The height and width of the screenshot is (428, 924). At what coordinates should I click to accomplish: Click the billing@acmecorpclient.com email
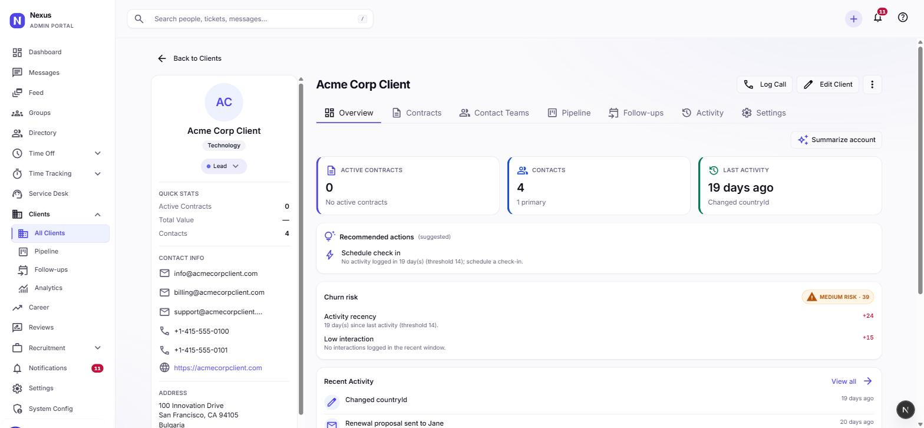click(x=219, y=292)
